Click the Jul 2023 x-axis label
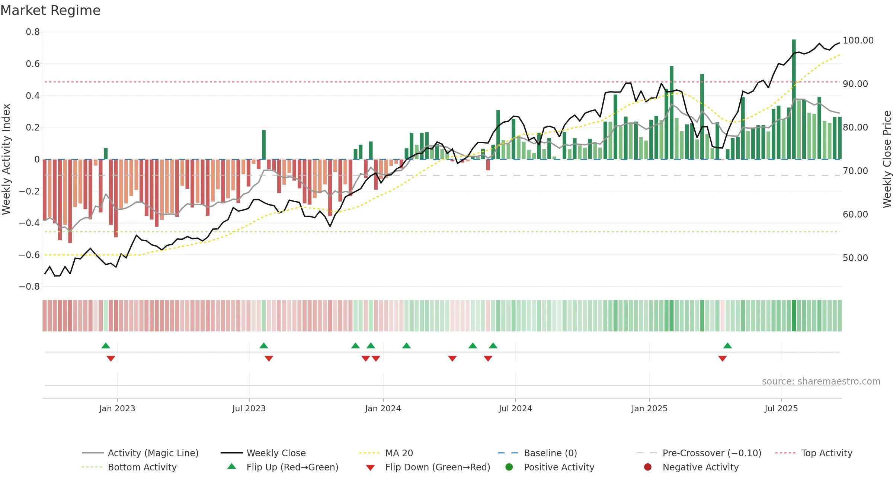The image size is (893, 502). click(x=249, y=408)
